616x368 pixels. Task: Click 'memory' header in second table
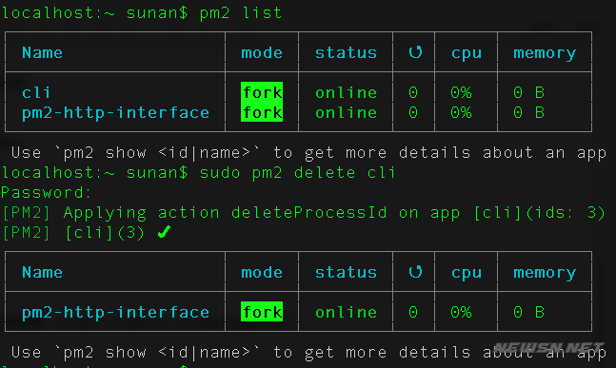tap(545, 273)
